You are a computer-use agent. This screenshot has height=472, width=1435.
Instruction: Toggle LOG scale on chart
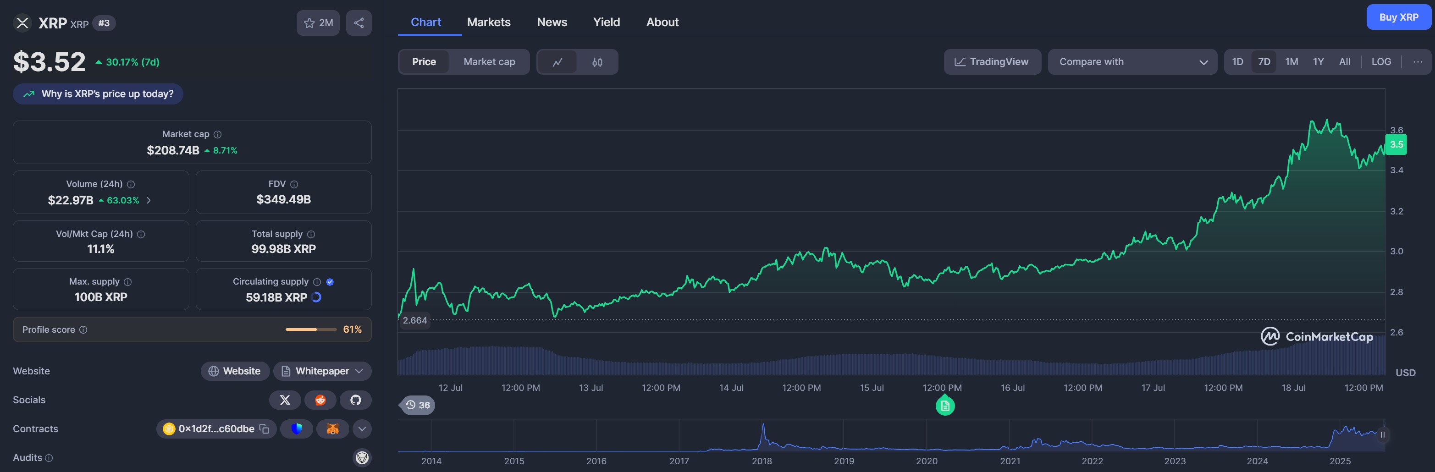tap(1381, 62)
